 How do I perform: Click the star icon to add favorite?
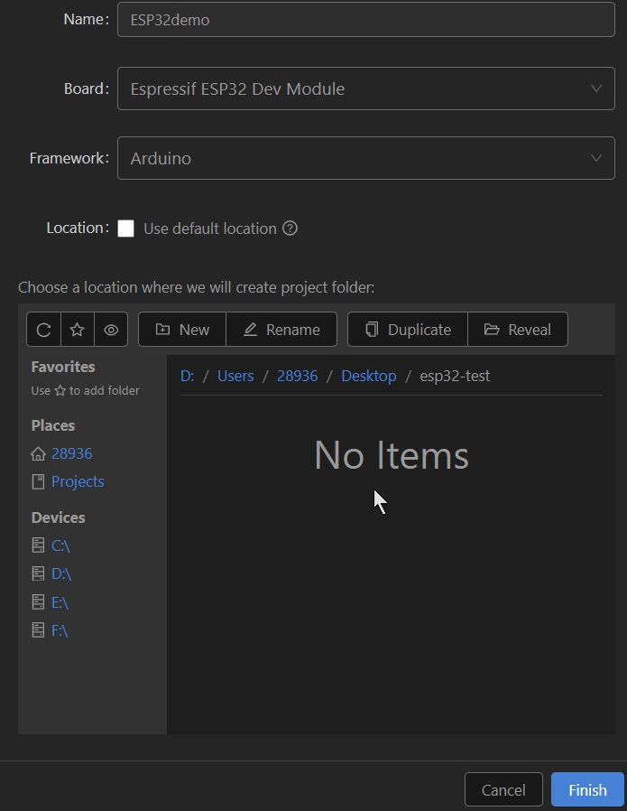78,330
